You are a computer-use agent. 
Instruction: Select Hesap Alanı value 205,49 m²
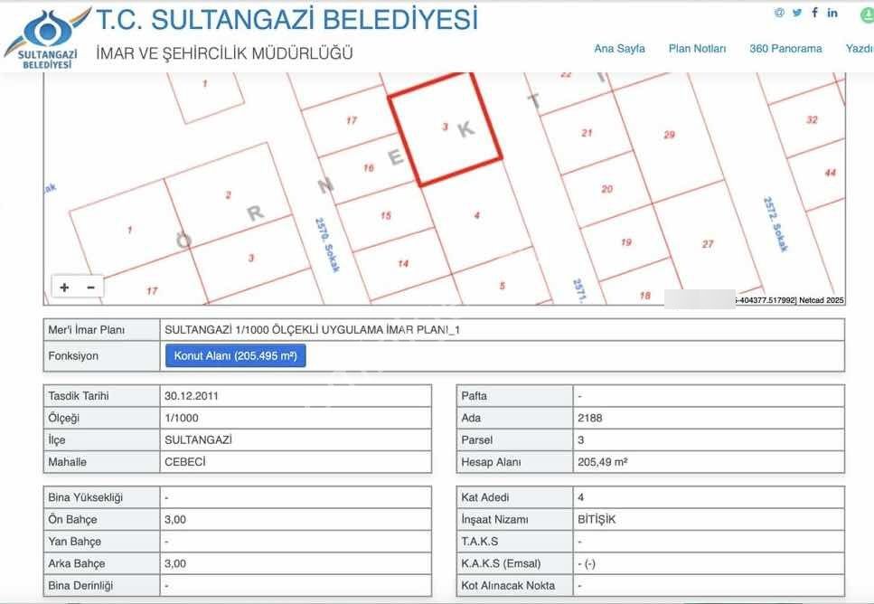(x=603, y=462)
